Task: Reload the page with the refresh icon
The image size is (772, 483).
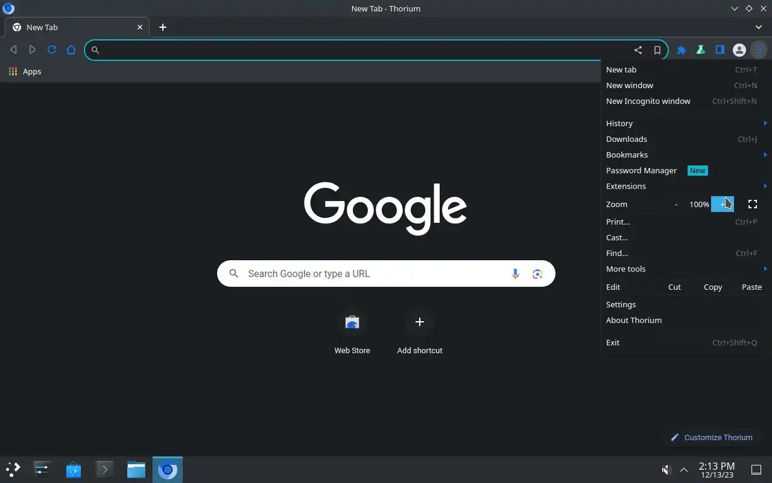Action: (52, 50)
